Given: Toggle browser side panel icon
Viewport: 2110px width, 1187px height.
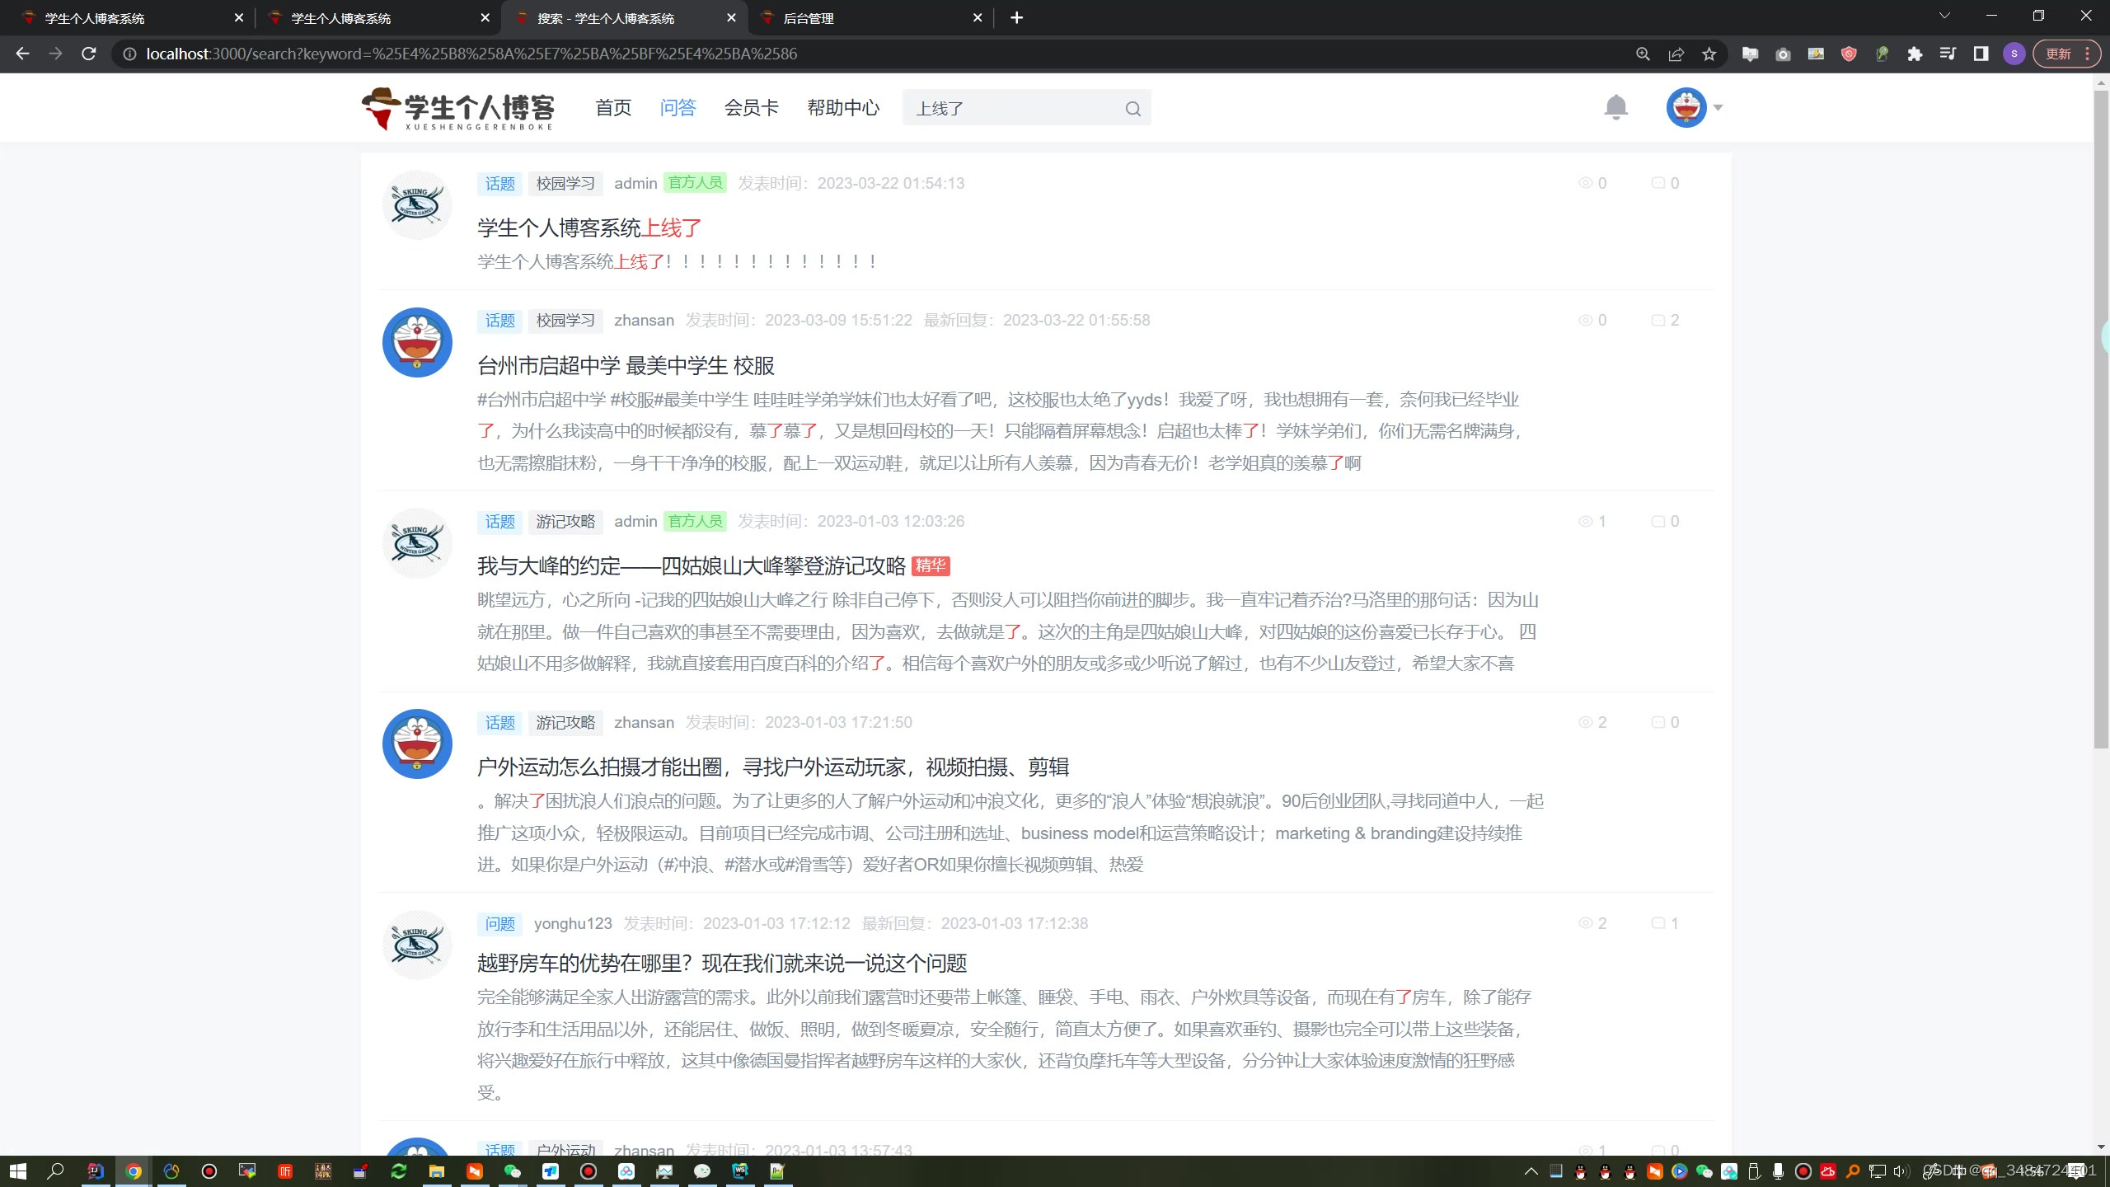Looking at the screenshot, I should point(1981,54).
